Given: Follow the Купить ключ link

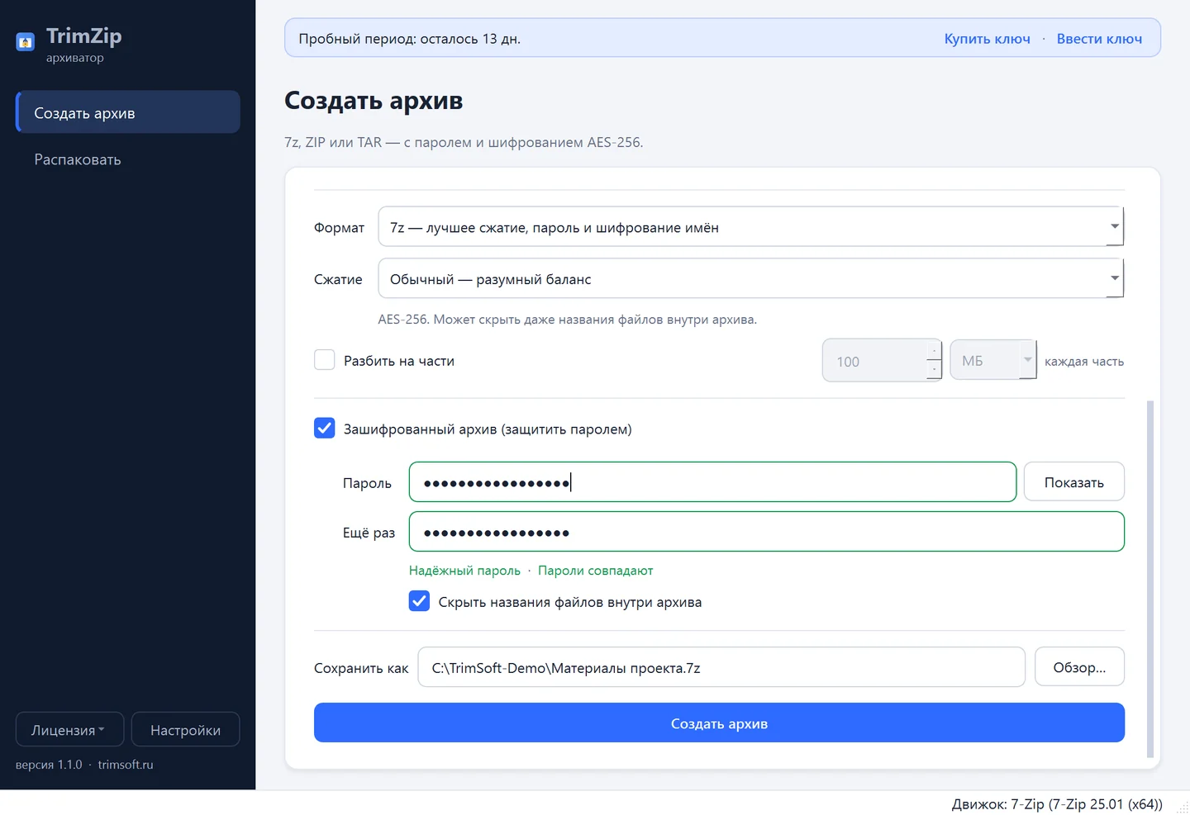Looking at the screenshot, I should point(987,39).
